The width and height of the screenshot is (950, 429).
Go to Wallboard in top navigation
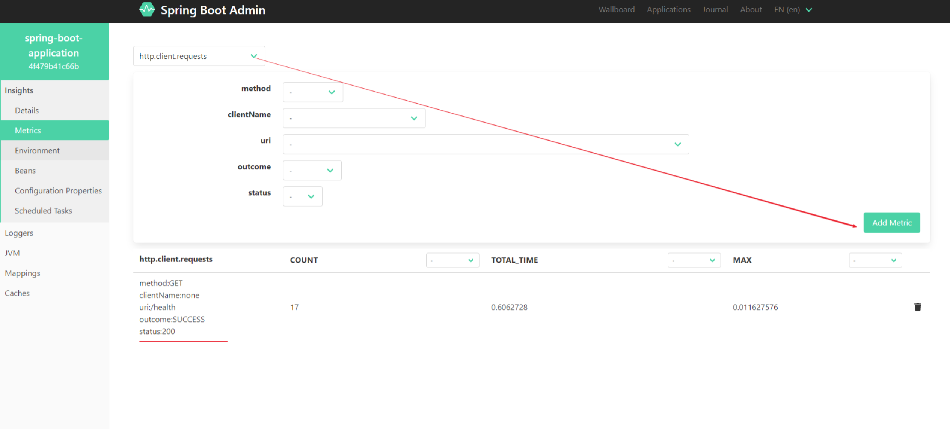(617, 10)
